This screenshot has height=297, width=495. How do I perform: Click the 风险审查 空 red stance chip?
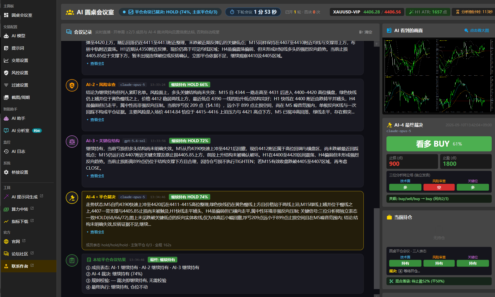pyautogui.click(x=439, y=187)
